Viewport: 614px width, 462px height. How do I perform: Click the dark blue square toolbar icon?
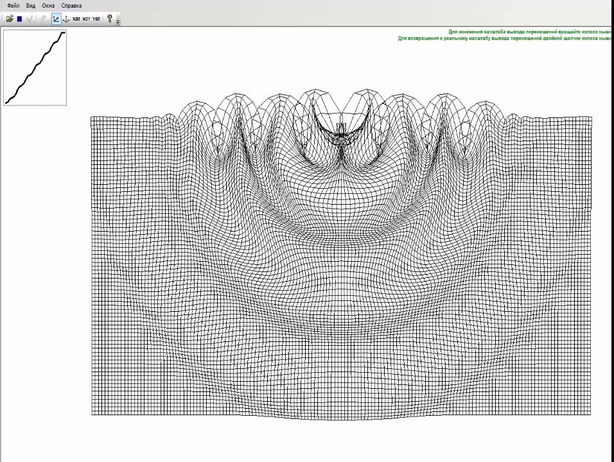pyautogui.click(x=19, y=19)
